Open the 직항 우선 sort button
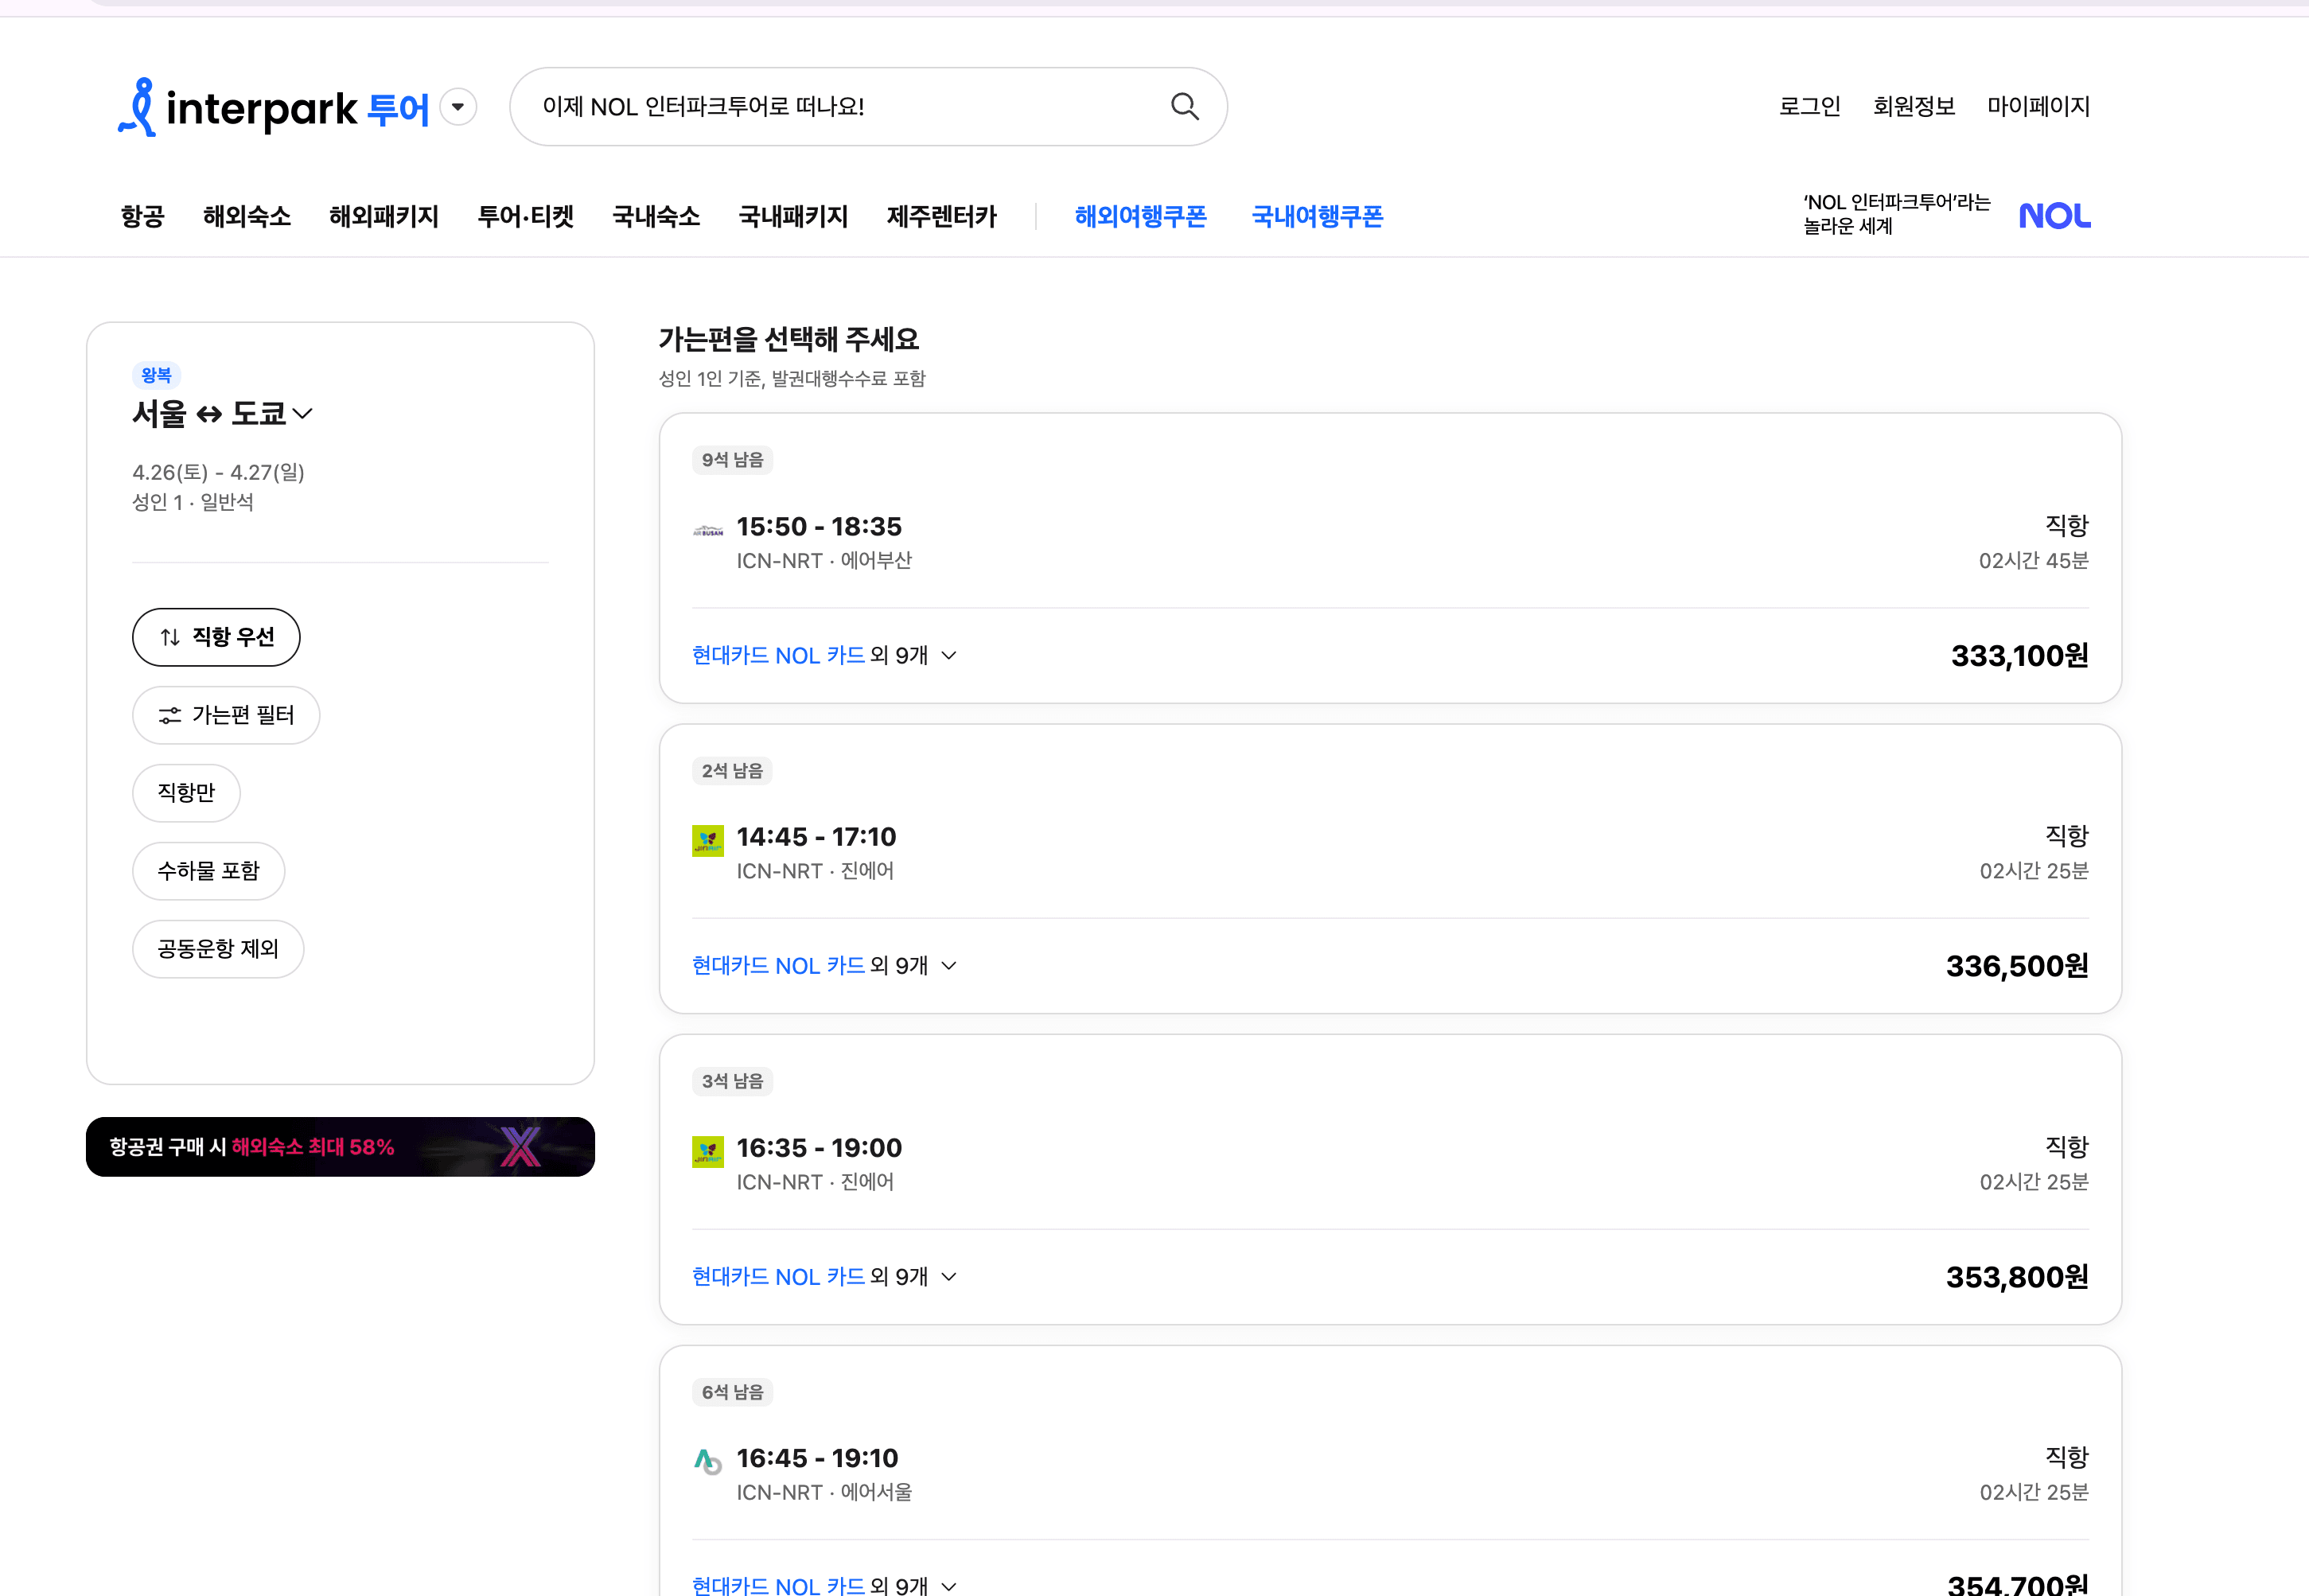This screenshot has width=2309, height=1596. [x=216, y=637]
